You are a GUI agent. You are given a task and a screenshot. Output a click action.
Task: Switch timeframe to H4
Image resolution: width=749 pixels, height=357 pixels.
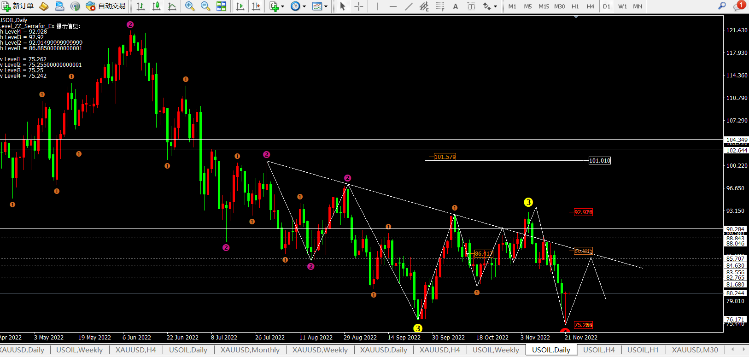(x=591, y=6)
